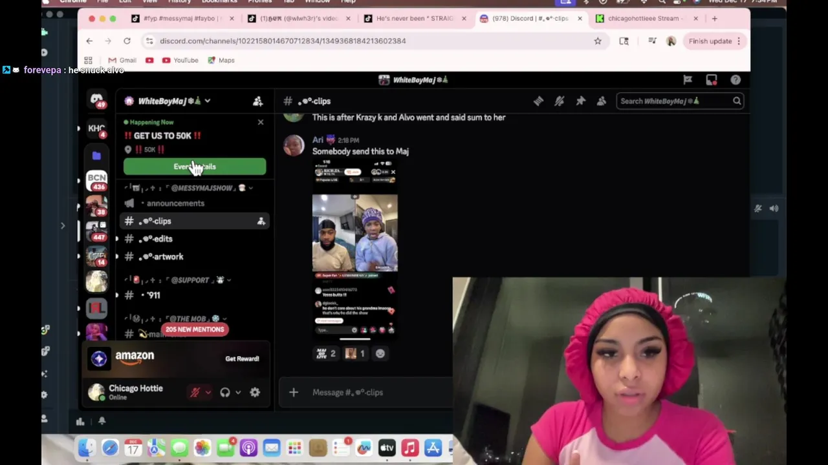This screenshot has width=828, height=465.
Task: Open the threads icon in channel header
Action: (538, 101)
